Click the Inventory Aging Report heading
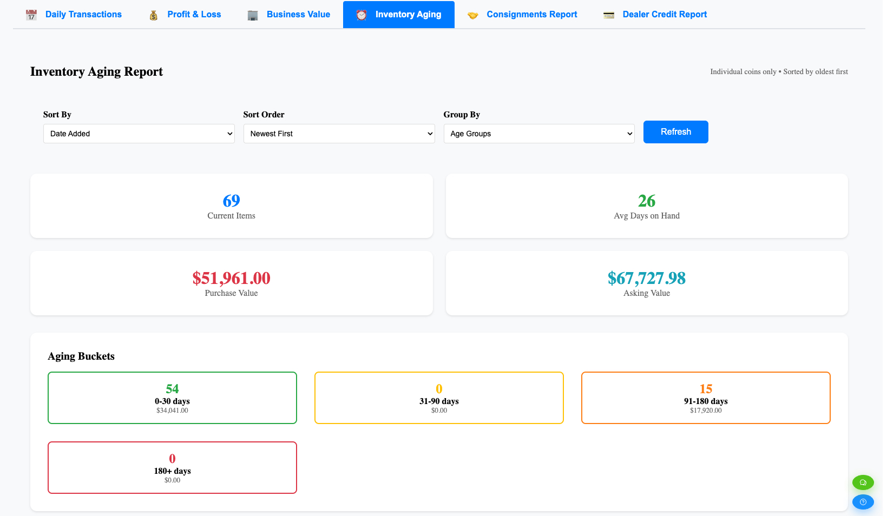The width and height of the screenshot is (887, 516). pos(96,71)
